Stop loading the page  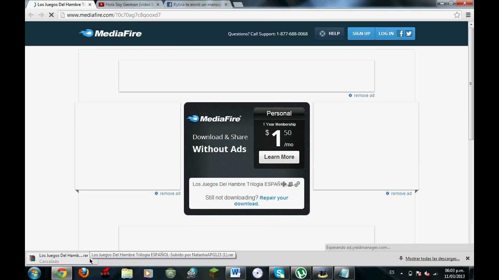point(51,15)
